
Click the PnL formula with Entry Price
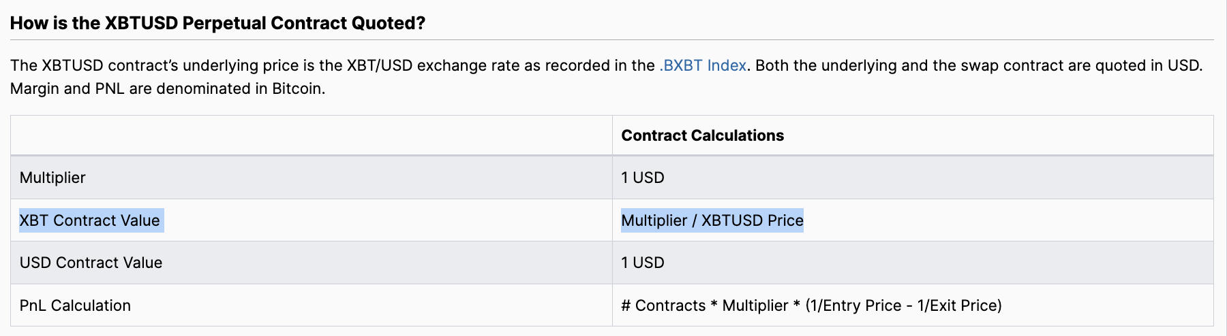(x=811, y=305)
